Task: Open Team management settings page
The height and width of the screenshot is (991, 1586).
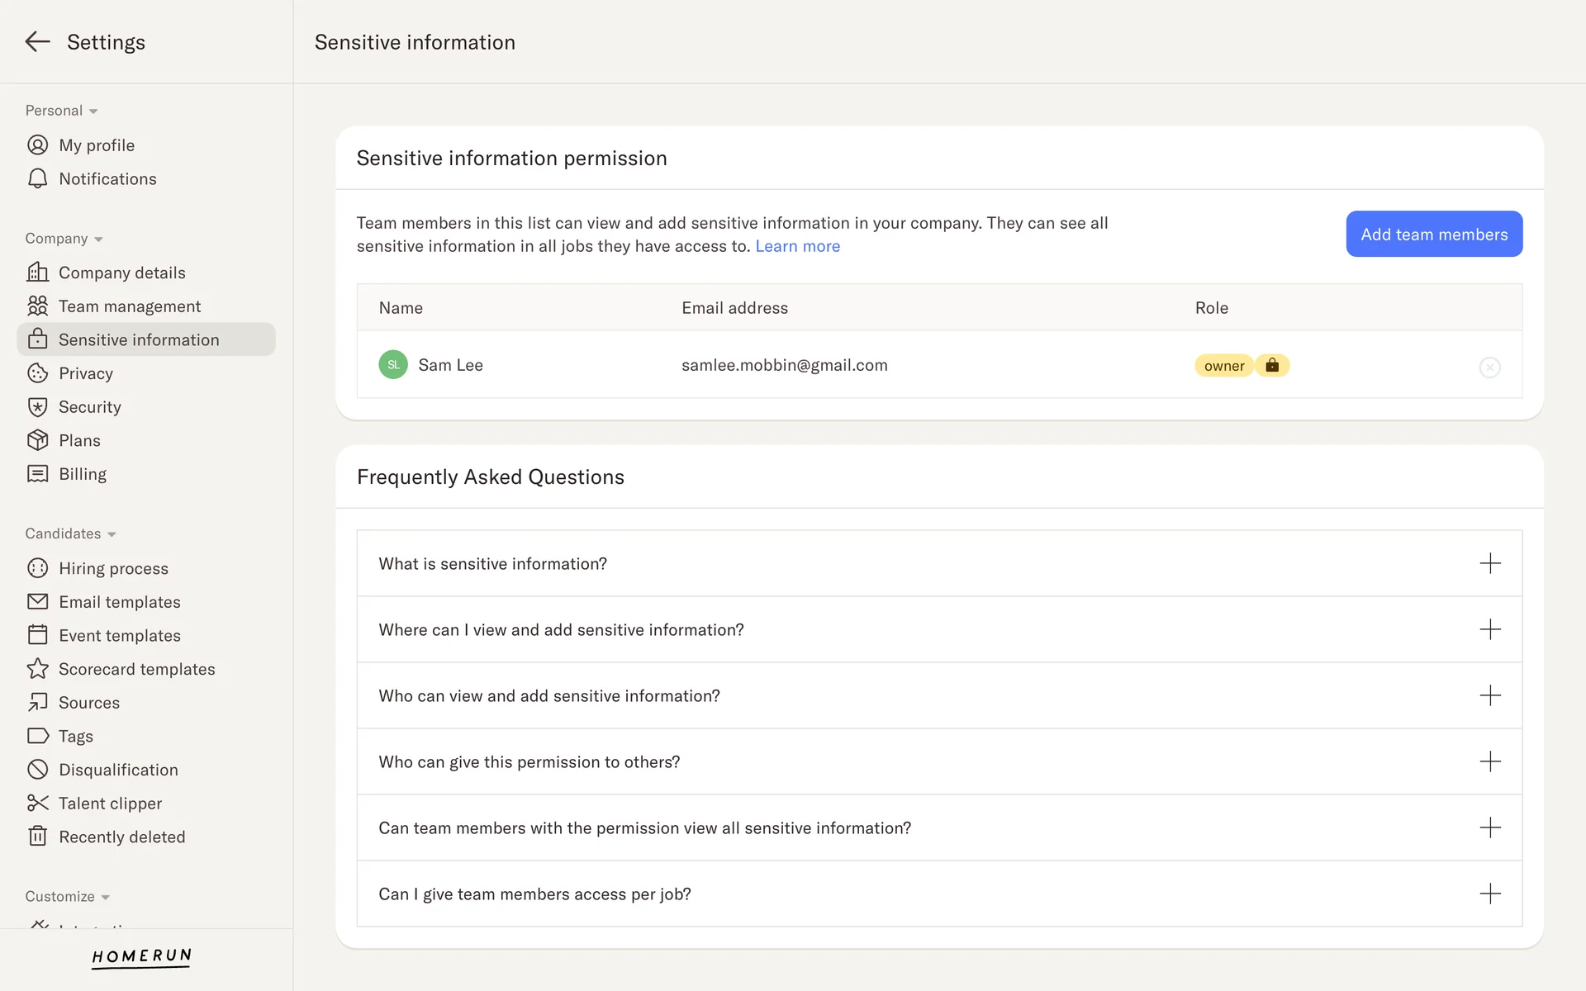Action: pyautogui.click(x=129, y=306)
